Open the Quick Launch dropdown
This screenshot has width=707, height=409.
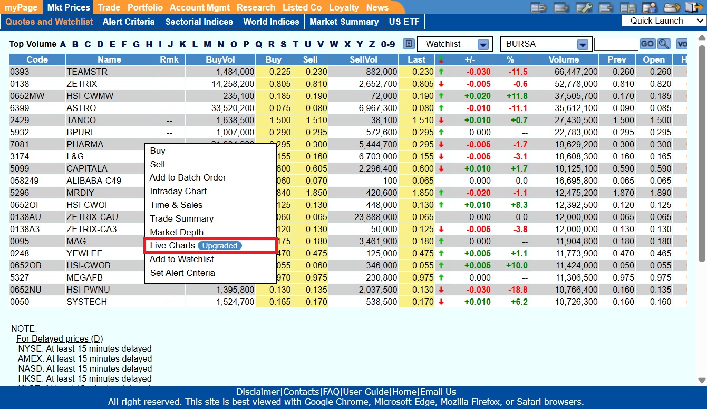(664, 21)
